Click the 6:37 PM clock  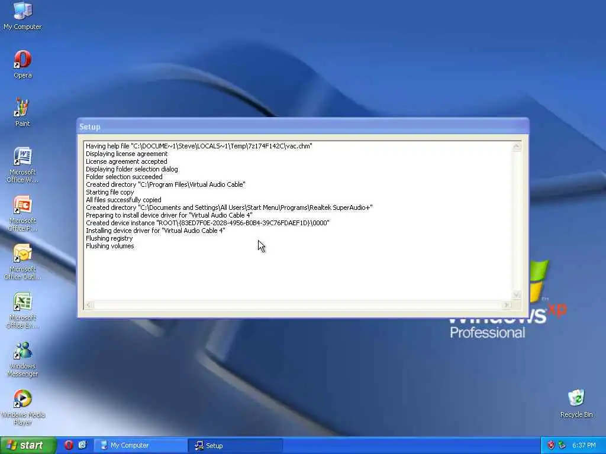(584, 446)
